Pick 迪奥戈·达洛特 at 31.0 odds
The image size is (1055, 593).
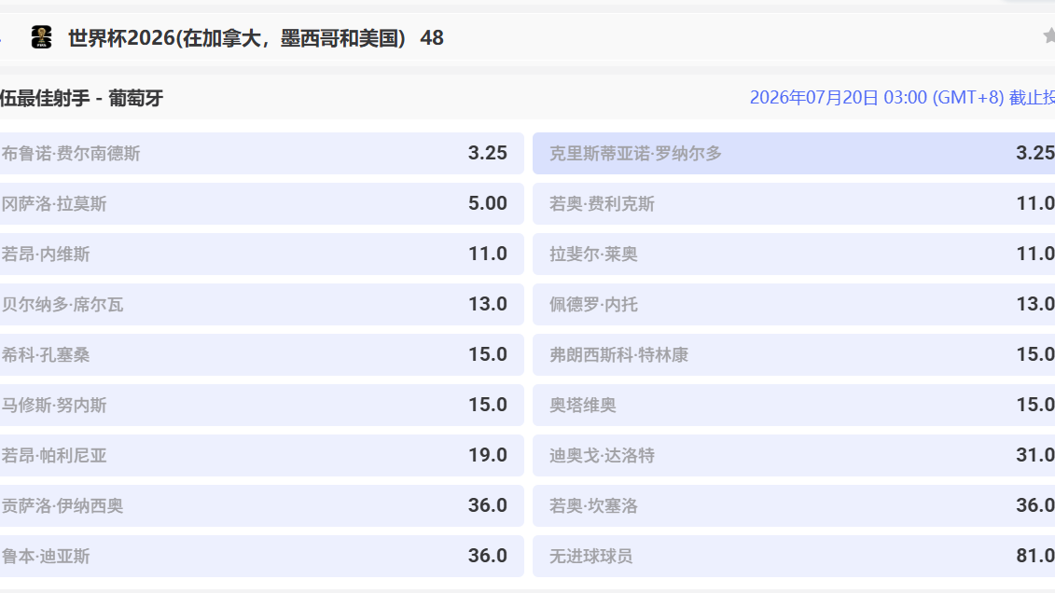793,455
